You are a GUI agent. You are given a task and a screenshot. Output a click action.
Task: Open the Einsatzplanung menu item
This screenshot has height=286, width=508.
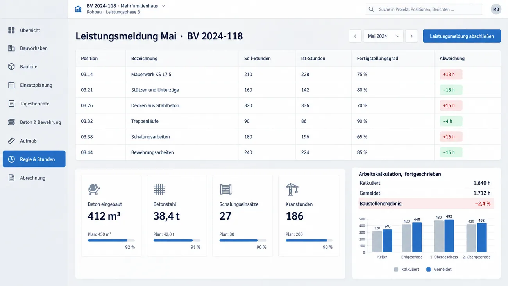pos(34,85)
